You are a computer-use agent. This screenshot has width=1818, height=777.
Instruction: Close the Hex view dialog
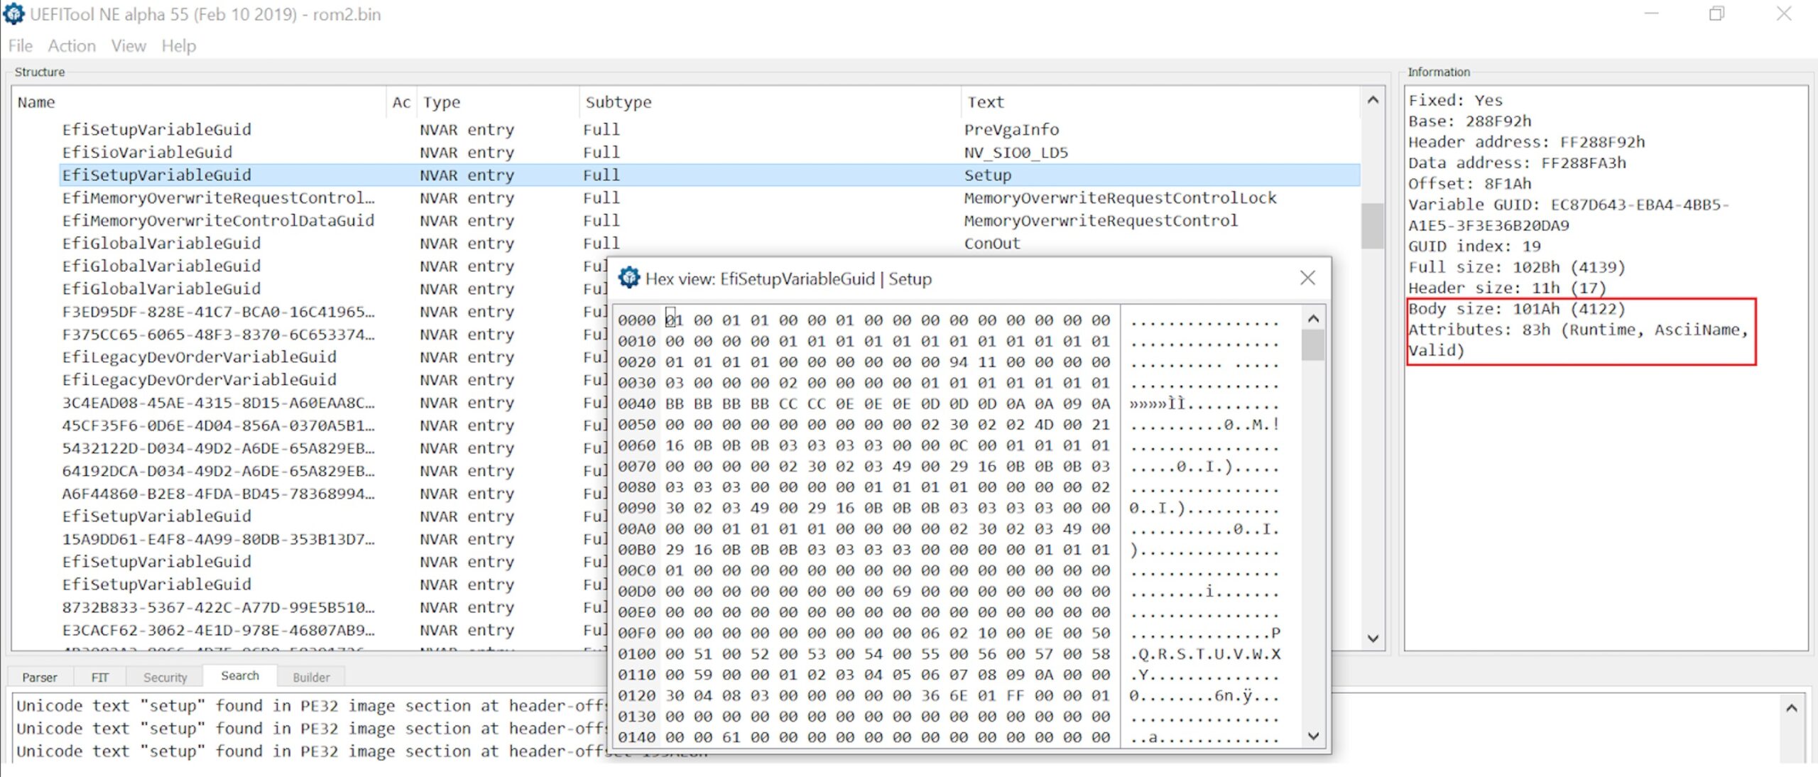pyautogui.click(x=1307, y=278)
